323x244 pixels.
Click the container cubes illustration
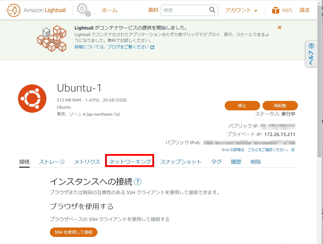point(52,39)
